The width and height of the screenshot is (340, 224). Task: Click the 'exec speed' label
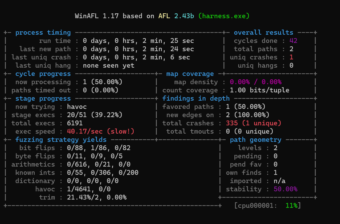click(35, 132)
